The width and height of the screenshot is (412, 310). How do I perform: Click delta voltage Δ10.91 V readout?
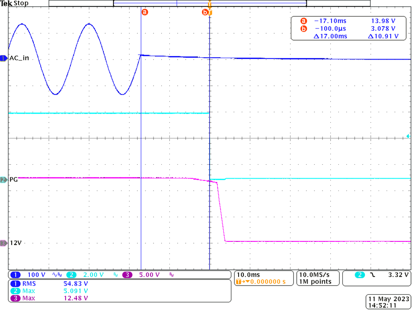(x=383, y=36)
